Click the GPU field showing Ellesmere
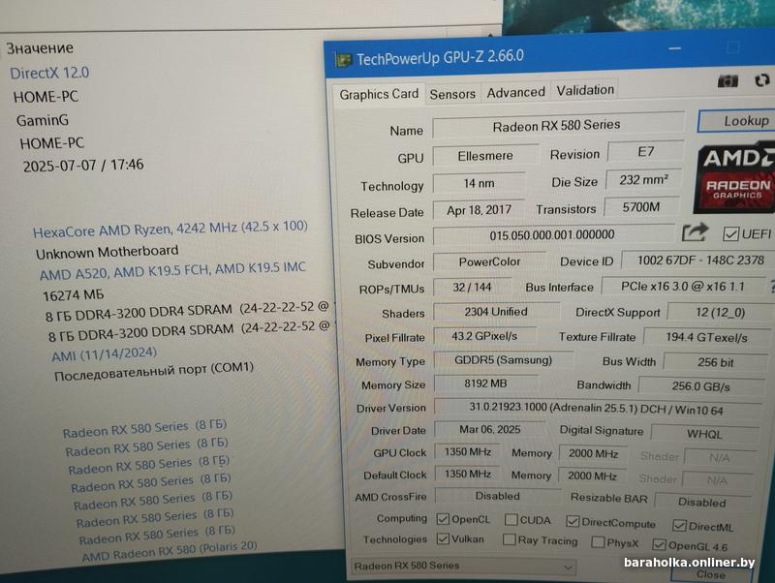 point(485,156)
